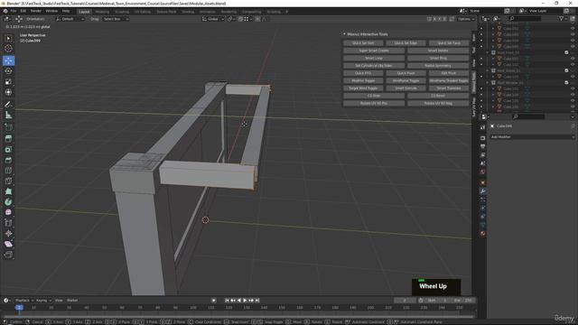The width and height of the screenshot is (578, 325).
Task: Select the Shear tool
Action: click(8, 244)
